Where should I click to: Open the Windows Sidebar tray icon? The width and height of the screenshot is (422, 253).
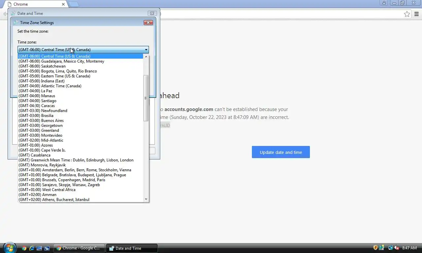click(x=382, y=248)
